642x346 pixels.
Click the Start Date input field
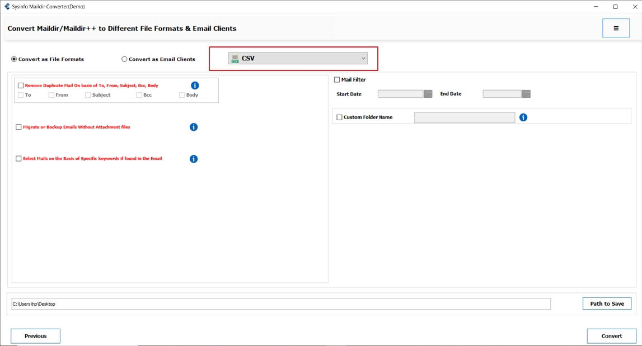pos(400,94)
